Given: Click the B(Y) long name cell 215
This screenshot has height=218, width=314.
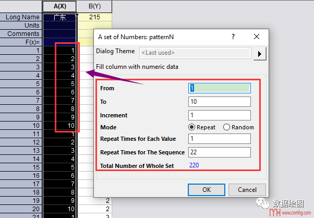Looking at the screenshot, I should pyautogui.click(x=94, y=17).
